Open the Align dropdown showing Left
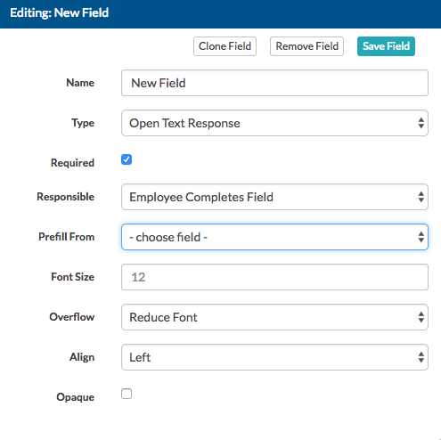Screen dimensions: 441x440 click(274, 357)
